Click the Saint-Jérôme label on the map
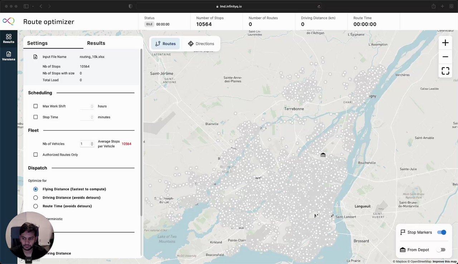 pos(162,73)
